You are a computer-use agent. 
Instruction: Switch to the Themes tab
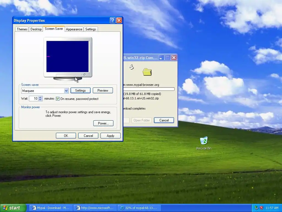pos(22,29)
